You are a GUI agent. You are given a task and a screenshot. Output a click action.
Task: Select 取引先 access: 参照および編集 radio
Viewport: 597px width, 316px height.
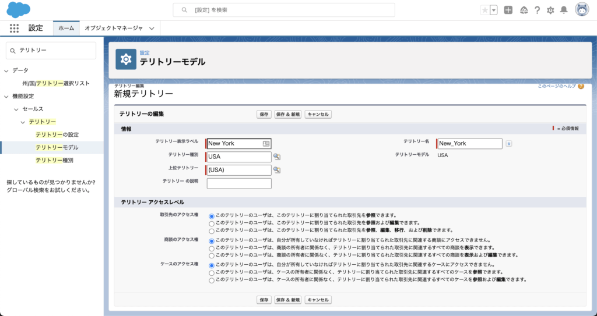click(212, 223)
